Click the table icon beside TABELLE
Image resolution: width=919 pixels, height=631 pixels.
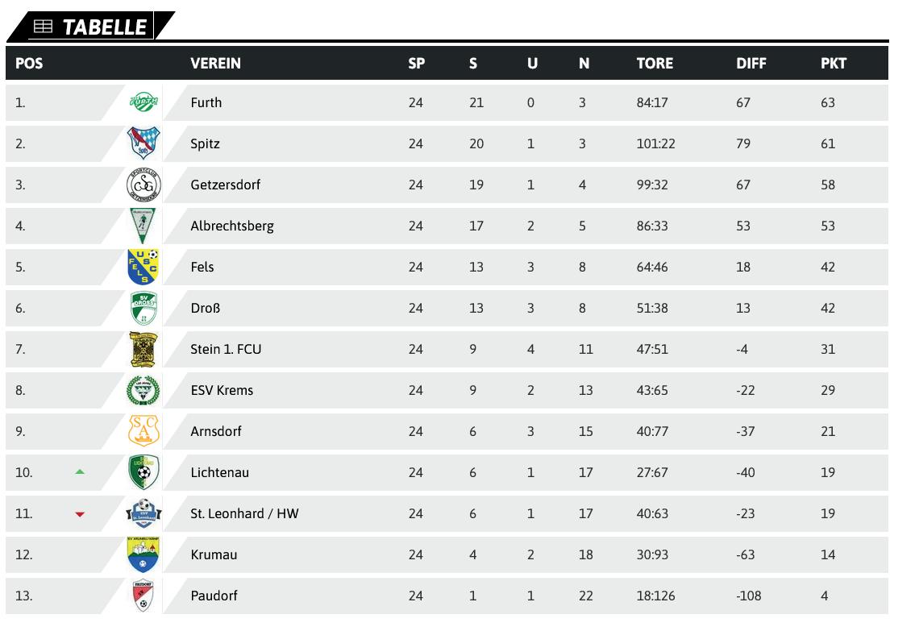point(43,27)
